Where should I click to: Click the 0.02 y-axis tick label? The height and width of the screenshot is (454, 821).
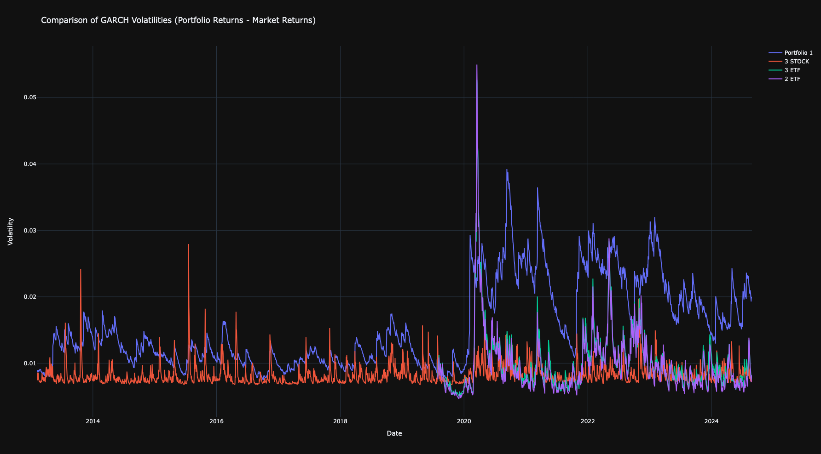tap(30, 297)
